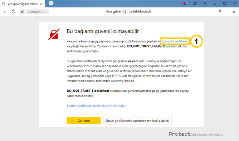Close the 'Veri güvenliğiniz tehlike' tab
The image size is (239, 141).
click(41, 4)
